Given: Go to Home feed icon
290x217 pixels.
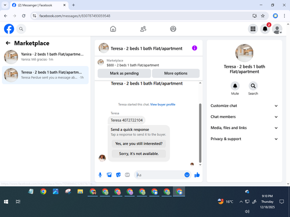Looking at the screenshot, I should click(x=113, y=29).
